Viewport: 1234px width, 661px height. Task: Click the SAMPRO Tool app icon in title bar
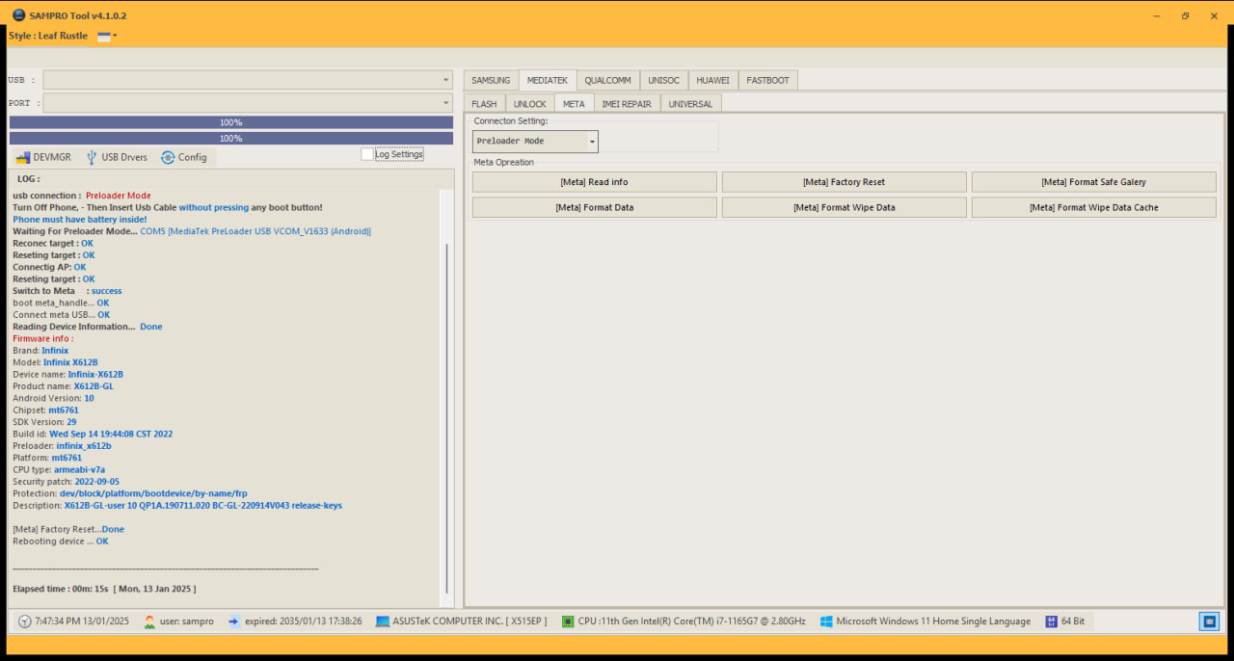18,15
